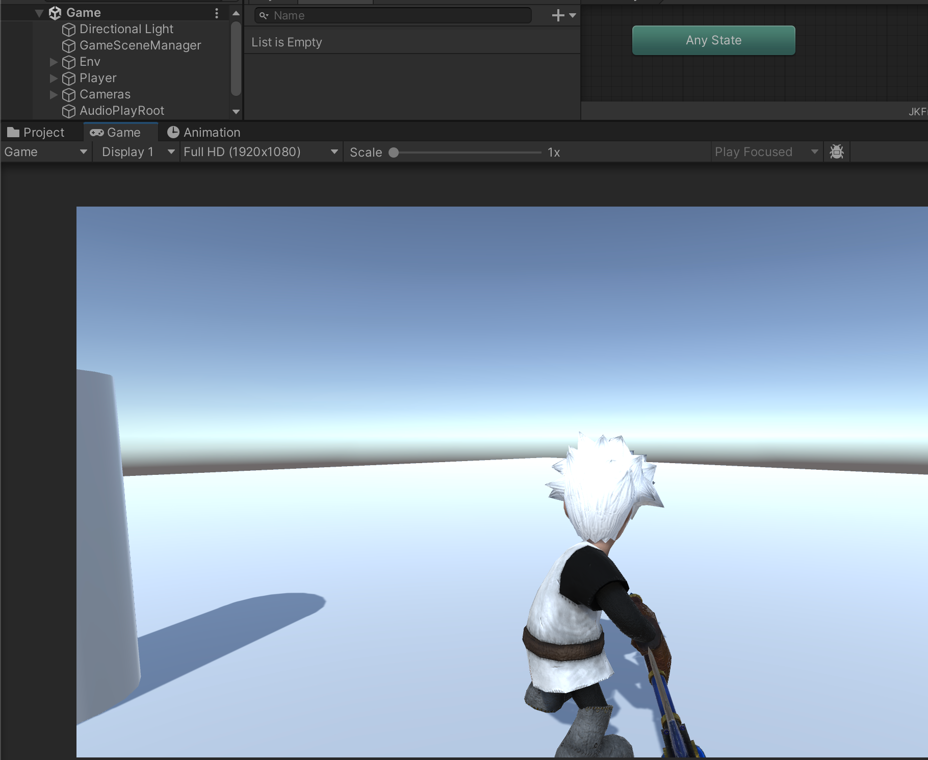Expand the Cameras object children
928x760 pixels.
click(53, 94)
